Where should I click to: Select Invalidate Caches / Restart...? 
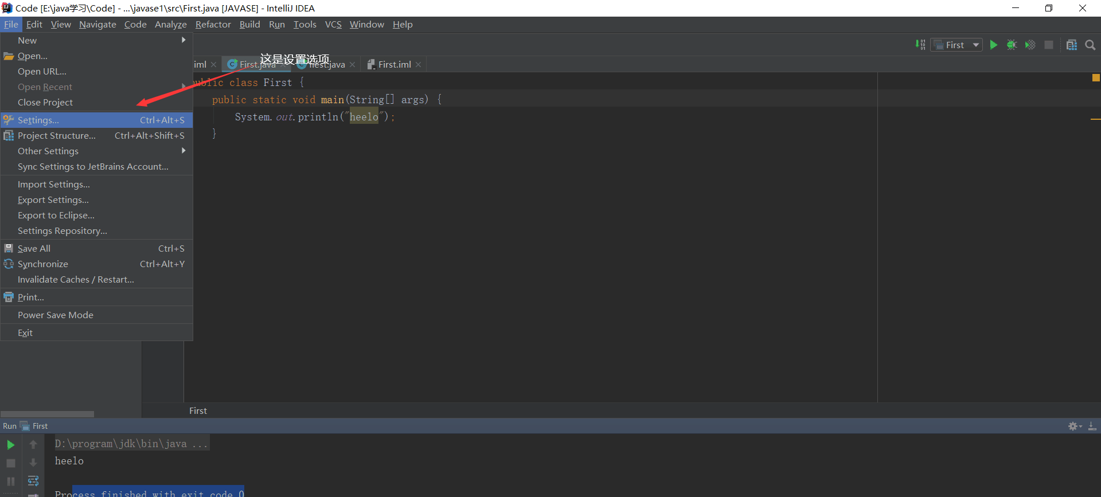pyautogui.click(x=96, y=279)
